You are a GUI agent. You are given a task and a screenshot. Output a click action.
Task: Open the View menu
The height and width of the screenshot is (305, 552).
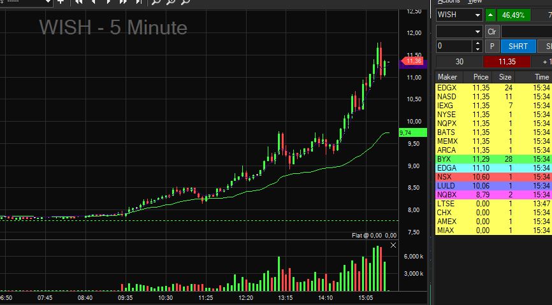pos(475,2)
